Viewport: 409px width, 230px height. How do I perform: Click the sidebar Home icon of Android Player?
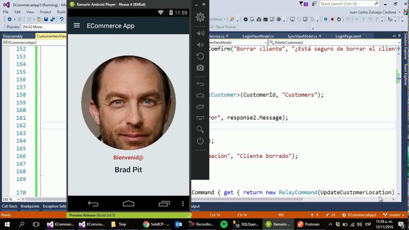tap(200, 95)
